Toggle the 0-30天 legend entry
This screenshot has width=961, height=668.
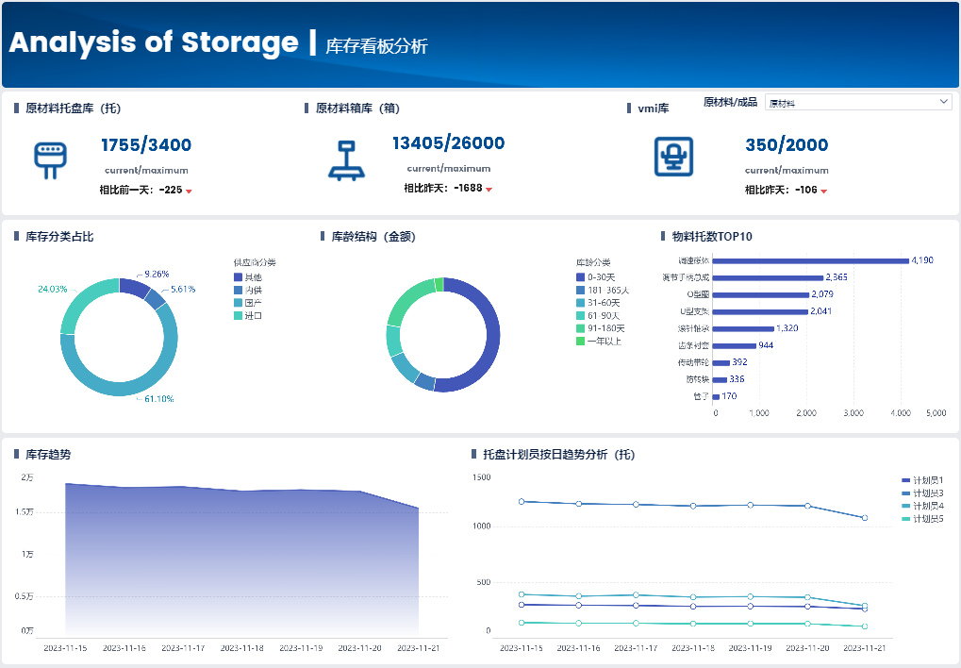pyautogui.click(x=596, y=277)
